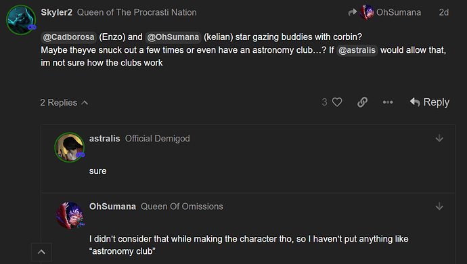Open Skyler2 username link
The image size is (467, 264).
point(57,12)
